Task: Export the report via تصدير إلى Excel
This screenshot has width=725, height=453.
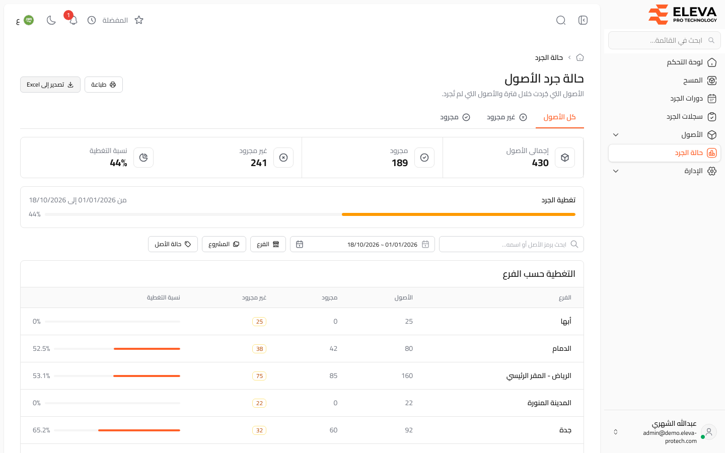Action: [50, 85]
